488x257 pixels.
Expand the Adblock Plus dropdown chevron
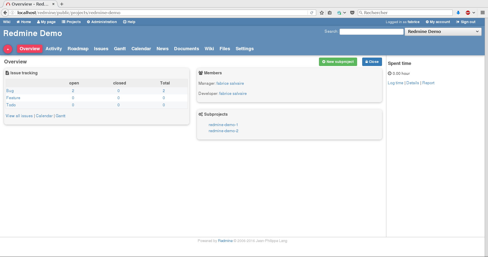point(473,12)
